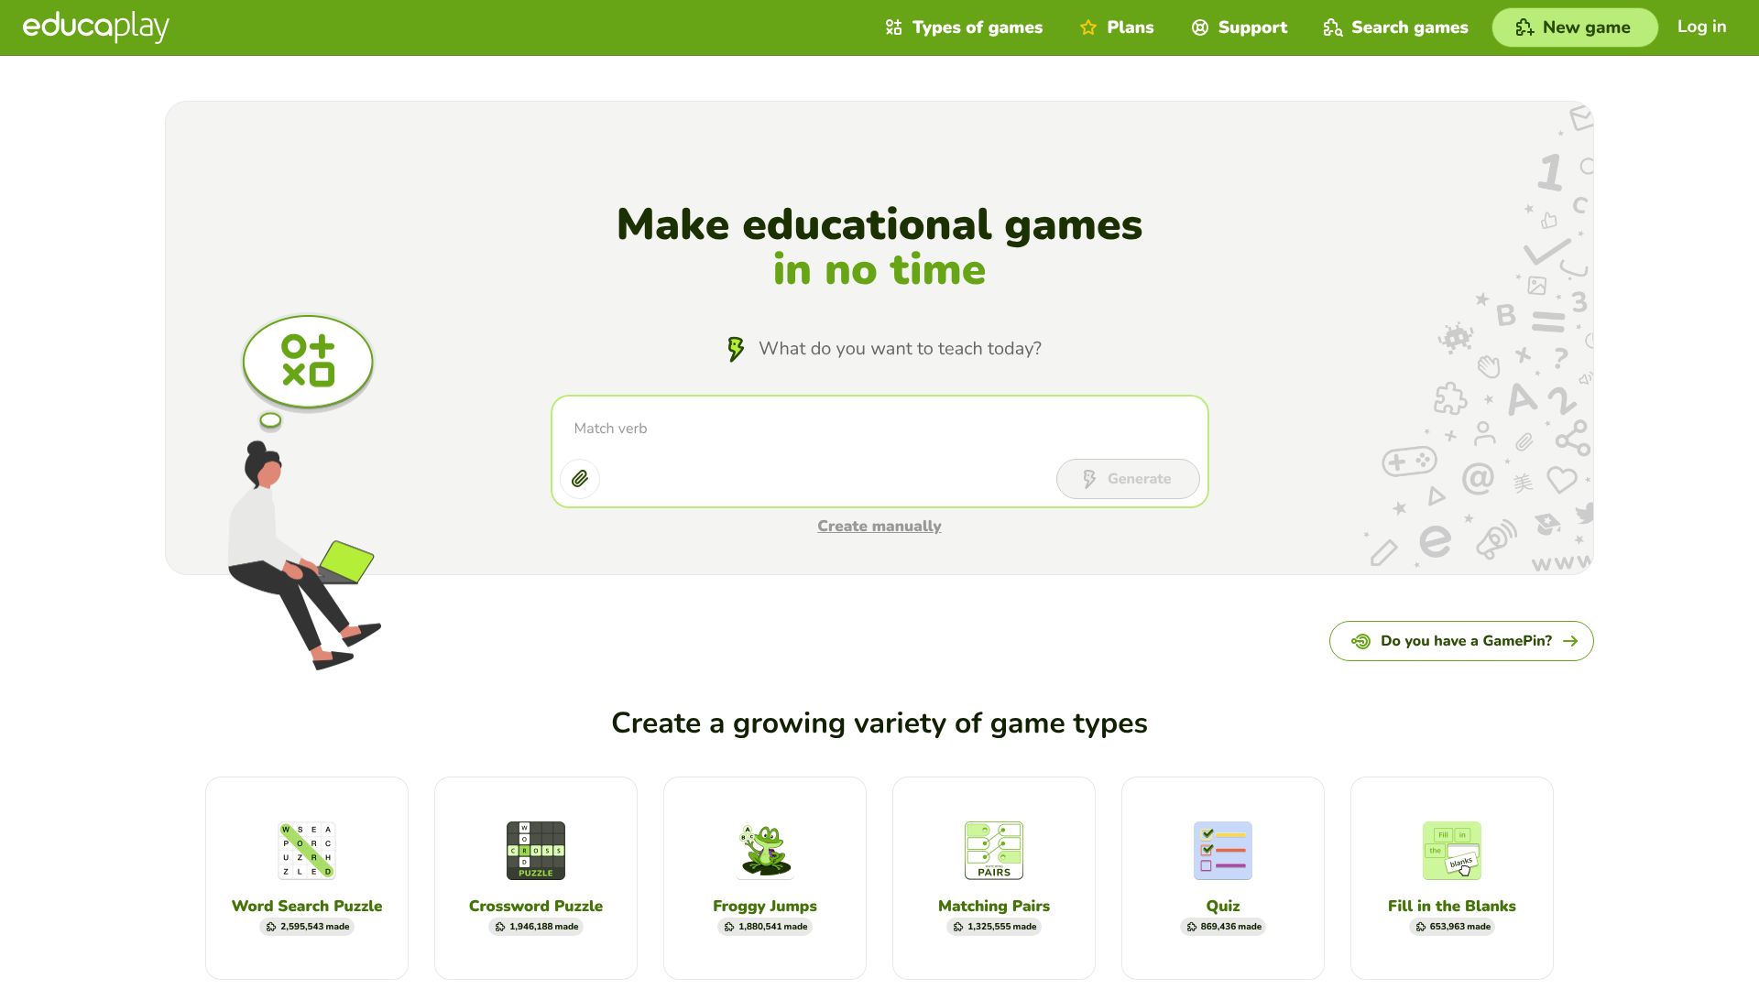This screenshot has height=989, width=1759.
Task: Click the games symbols thought bubble icon
Action: click(308, 362)
